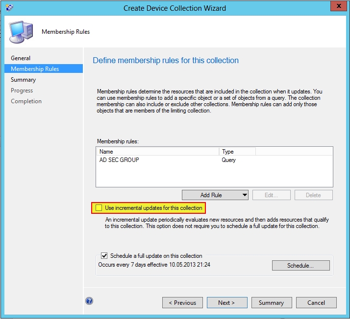Click the Summary button at the bottom
The height and width of the screenshot is (319, 350).
tap(271, 302)
